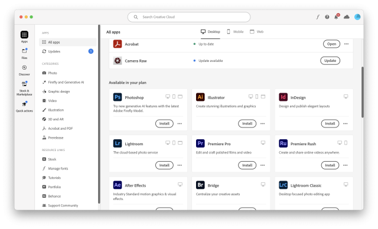Open the Behance link
Screen dimensions: 378x229
pyautogui.click(x=51, y=197)
